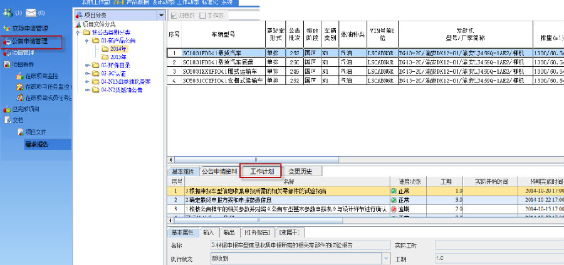Expand the 03-3C认证 tree node
Image resolution: width=564 pixels, height=265 pixels.
coord(87,74)
